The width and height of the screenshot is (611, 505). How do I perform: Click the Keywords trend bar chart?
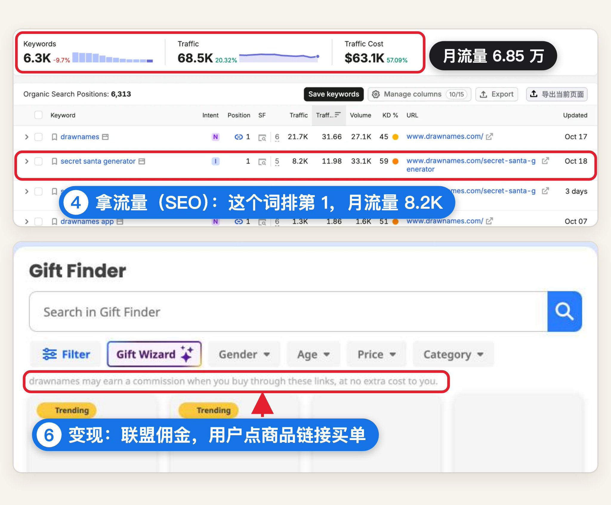pos(112,58)
